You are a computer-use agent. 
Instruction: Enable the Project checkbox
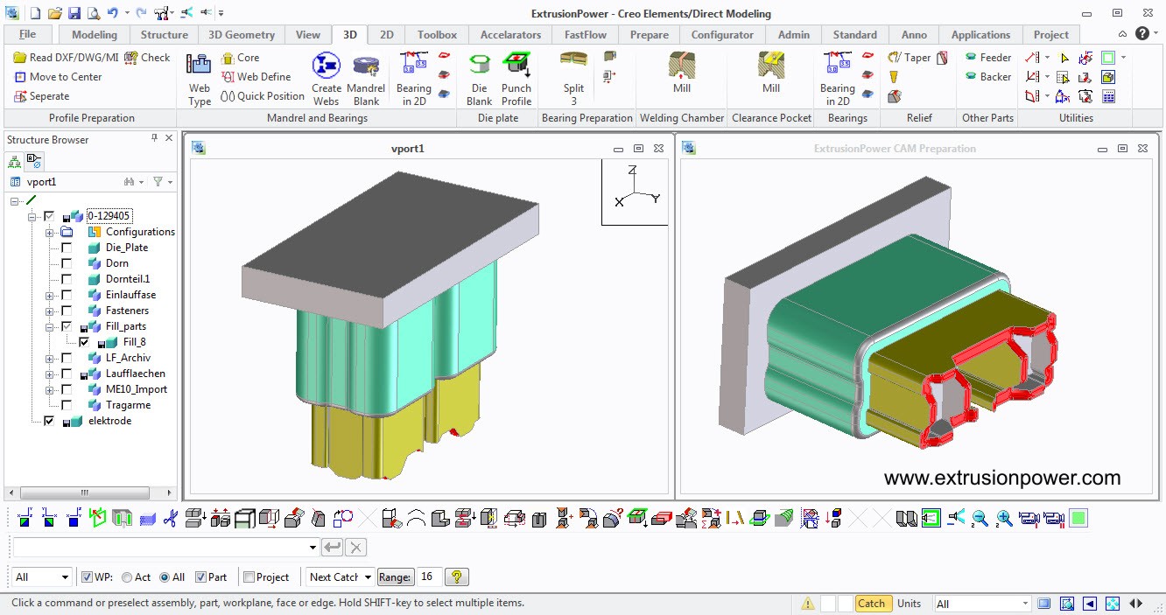(249, 577)
